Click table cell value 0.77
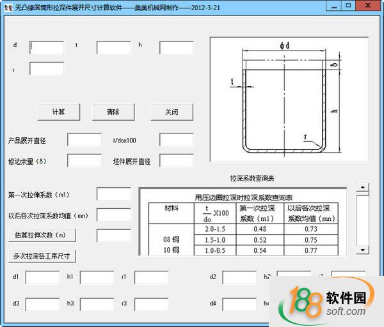Viewport: 384px width, 327px height. [311, 250]
